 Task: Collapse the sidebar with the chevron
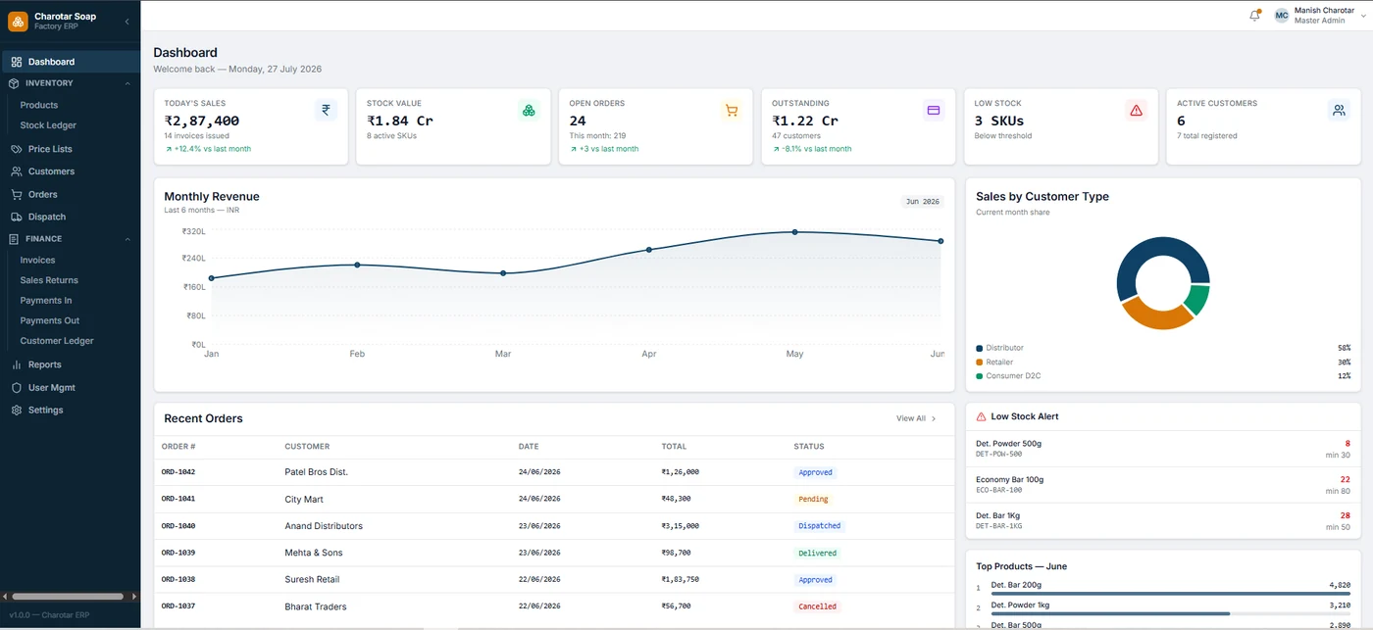point(127,21)
